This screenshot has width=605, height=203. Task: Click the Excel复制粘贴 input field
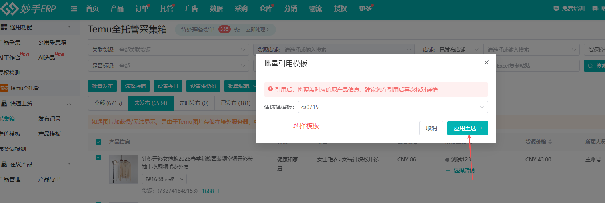pyautogui.click(x=537, y=65)
